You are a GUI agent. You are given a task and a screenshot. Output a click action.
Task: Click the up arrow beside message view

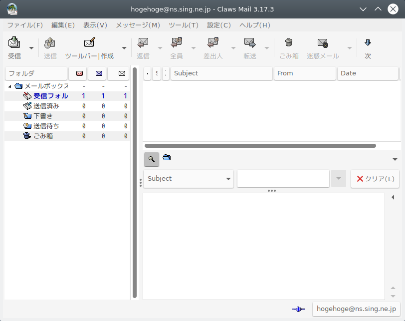(x=393, y=288)
